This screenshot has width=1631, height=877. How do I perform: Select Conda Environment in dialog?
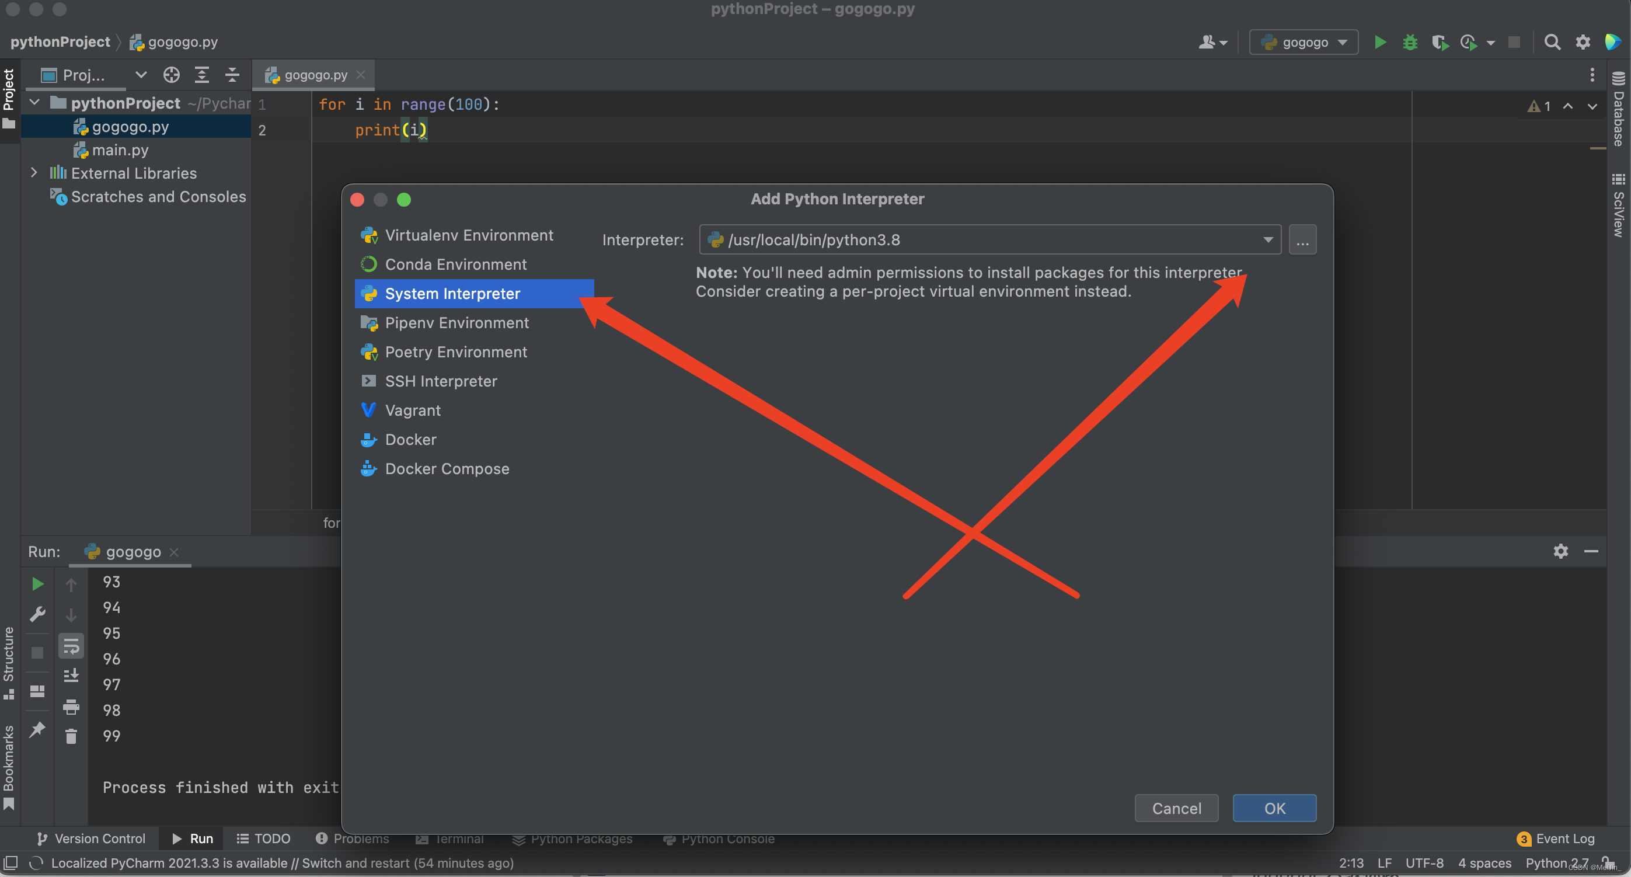point(474,264)
